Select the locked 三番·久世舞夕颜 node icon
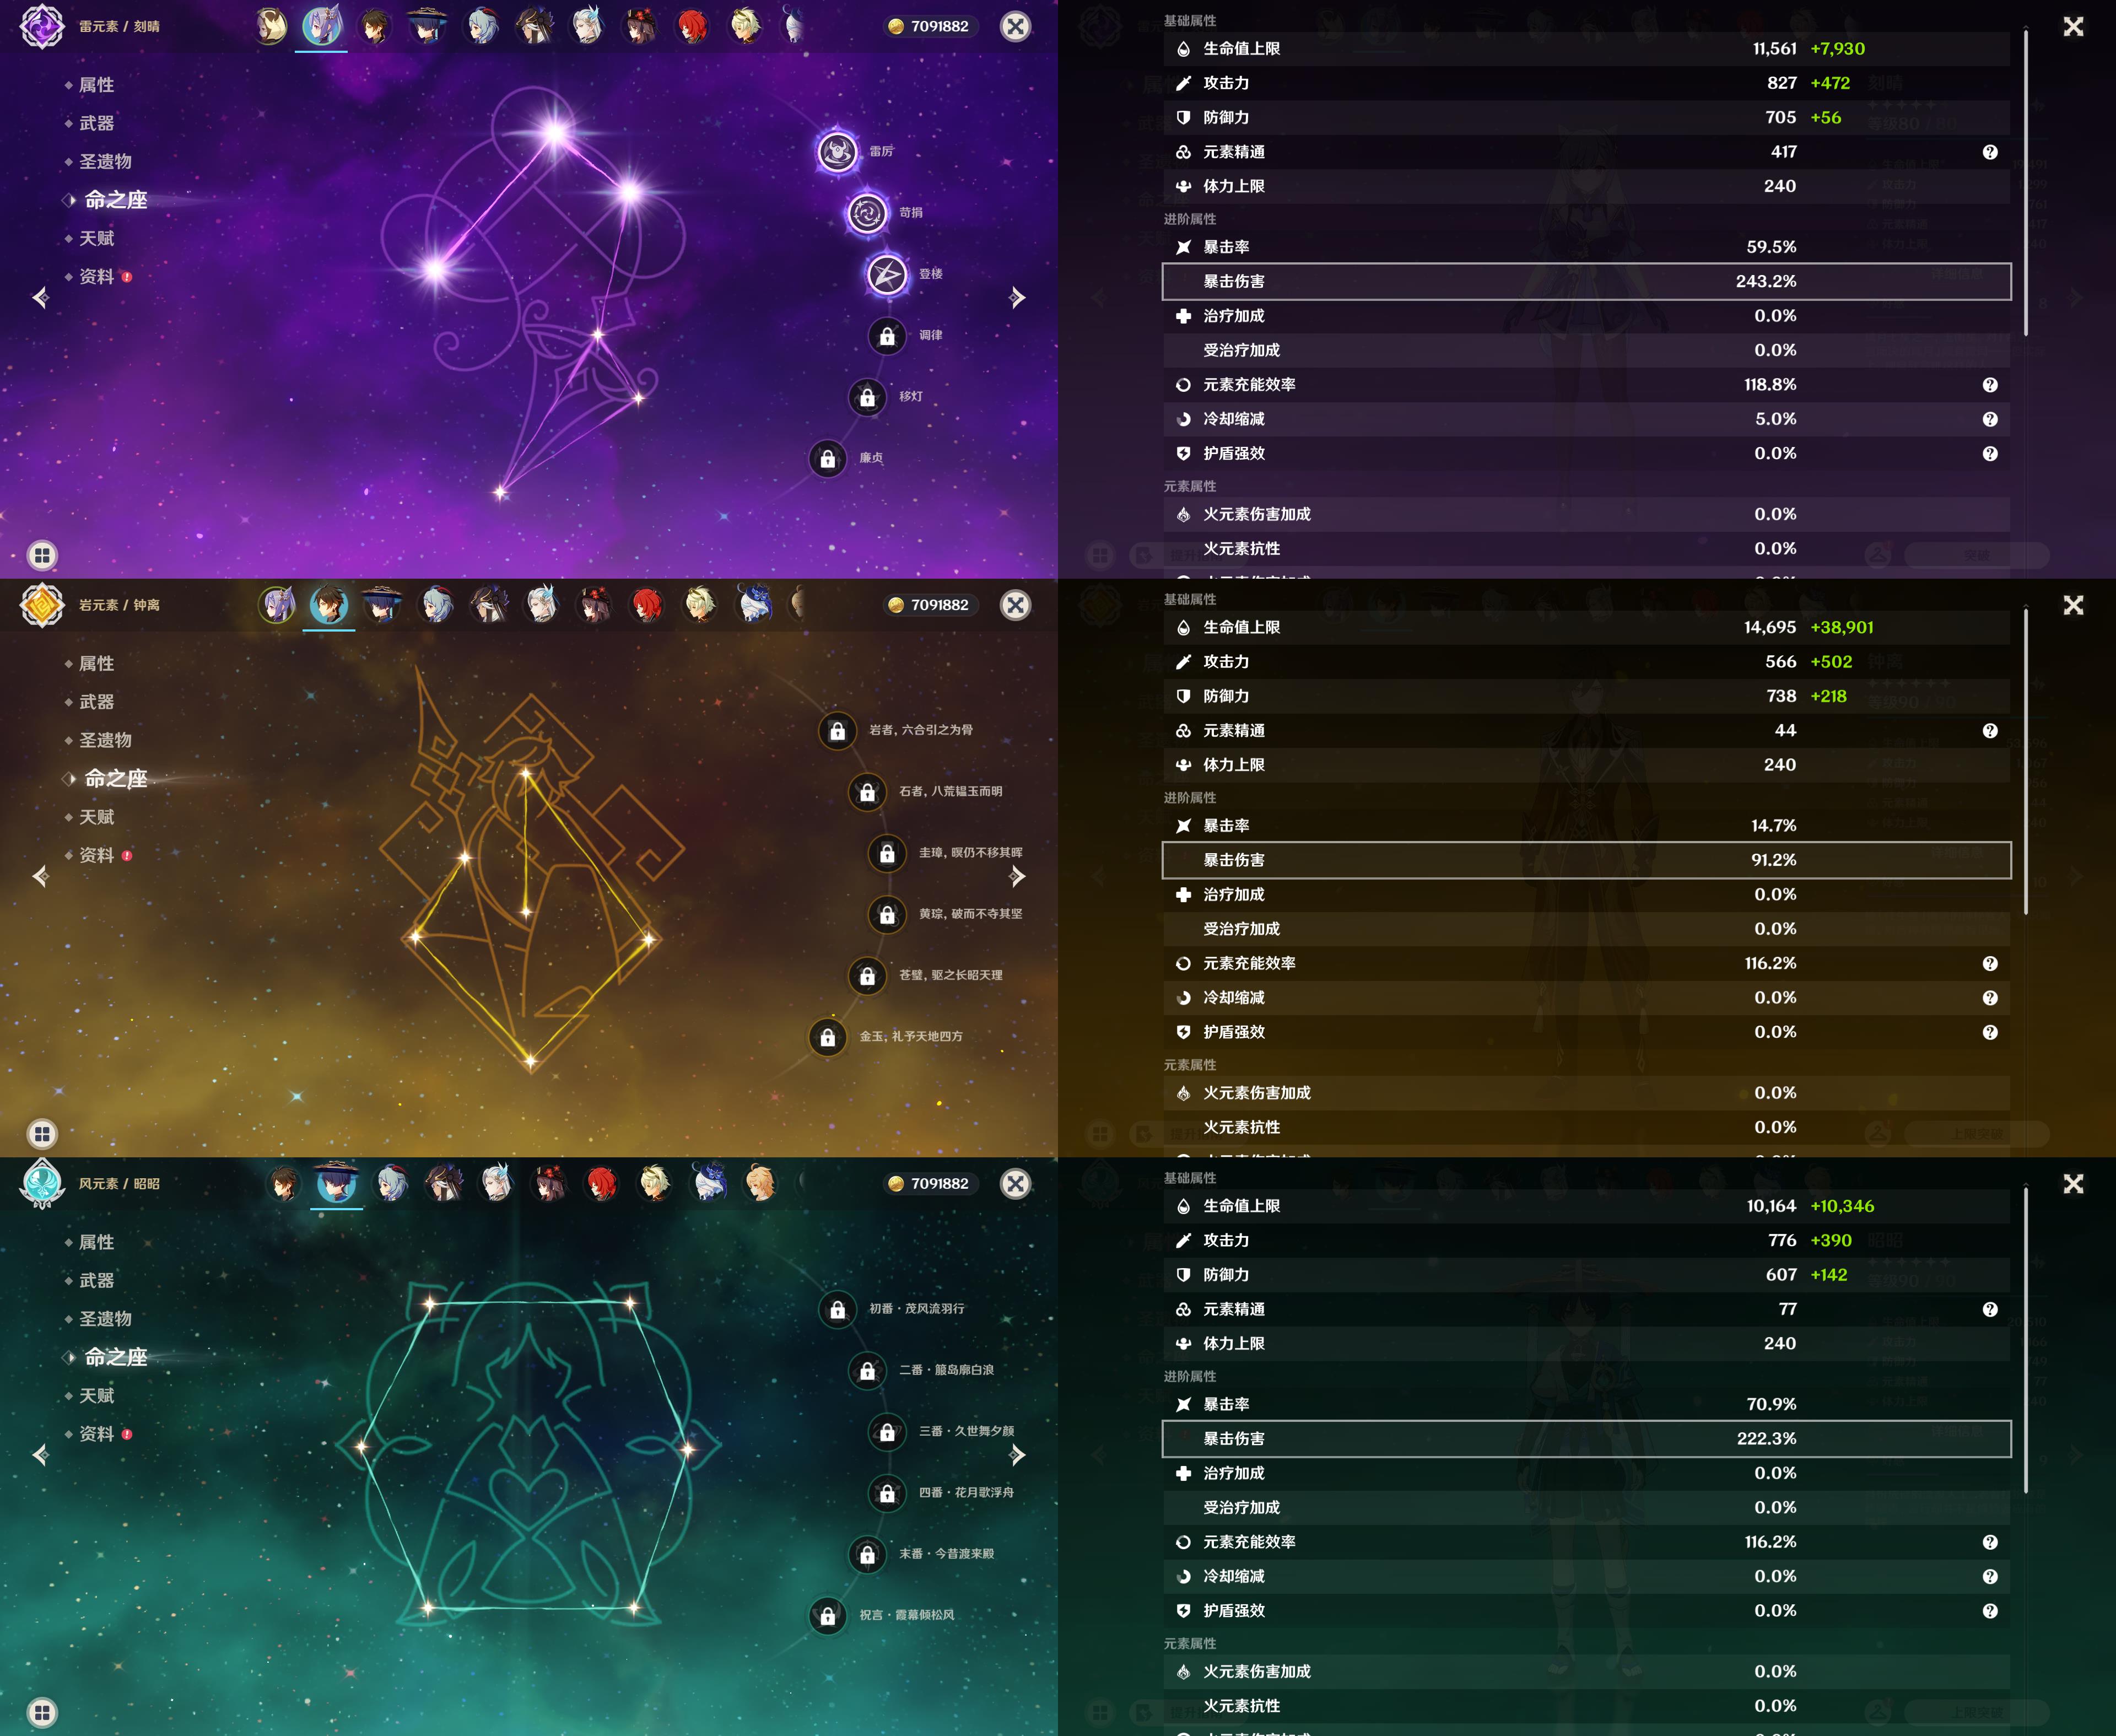 pyautogui.click(x=887, y=1432)
